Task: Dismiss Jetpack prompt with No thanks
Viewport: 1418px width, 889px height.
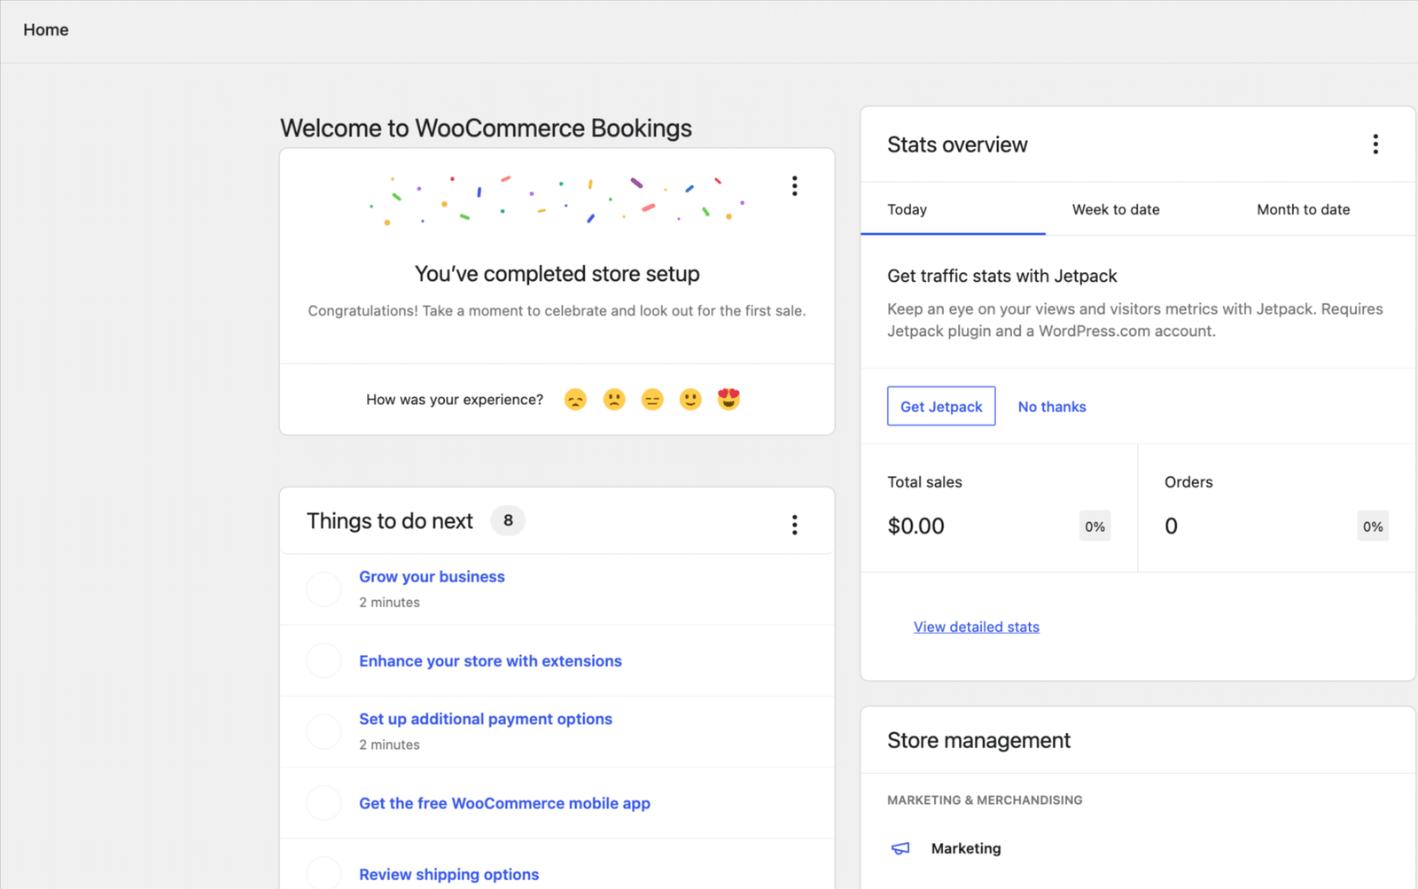Action: (x=1052, y=407)
